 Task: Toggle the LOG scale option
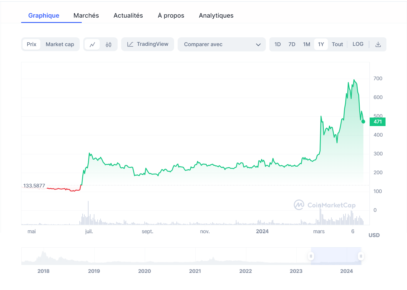pyautogui.click(x=358, y=44)
